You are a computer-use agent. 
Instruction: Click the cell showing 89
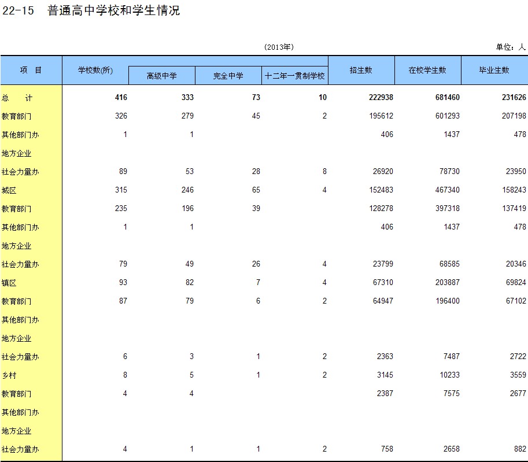tap(123, 172)
